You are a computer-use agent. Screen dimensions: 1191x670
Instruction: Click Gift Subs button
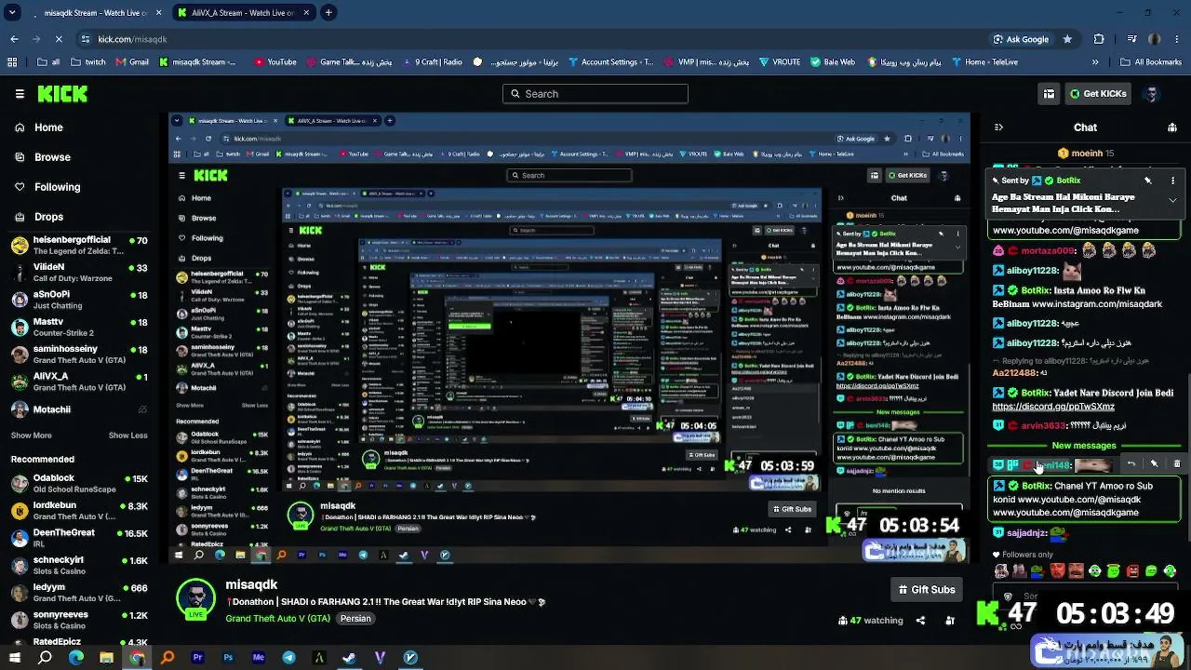[x=926, y=590]
